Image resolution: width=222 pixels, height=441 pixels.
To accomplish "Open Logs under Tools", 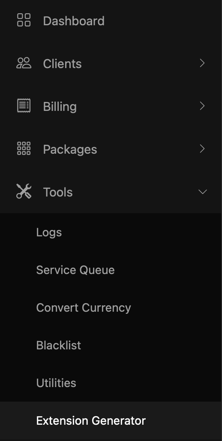I will (49, 232).
